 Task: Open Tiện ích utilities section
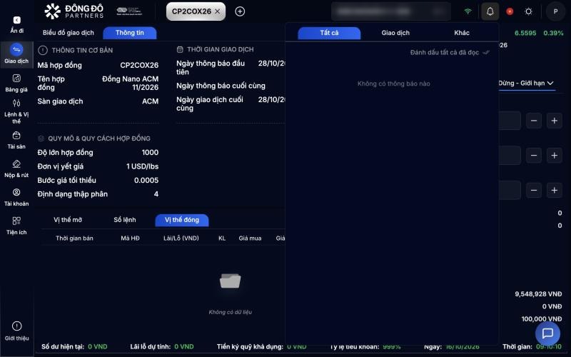pyautogui.click(x=16, y=226)
